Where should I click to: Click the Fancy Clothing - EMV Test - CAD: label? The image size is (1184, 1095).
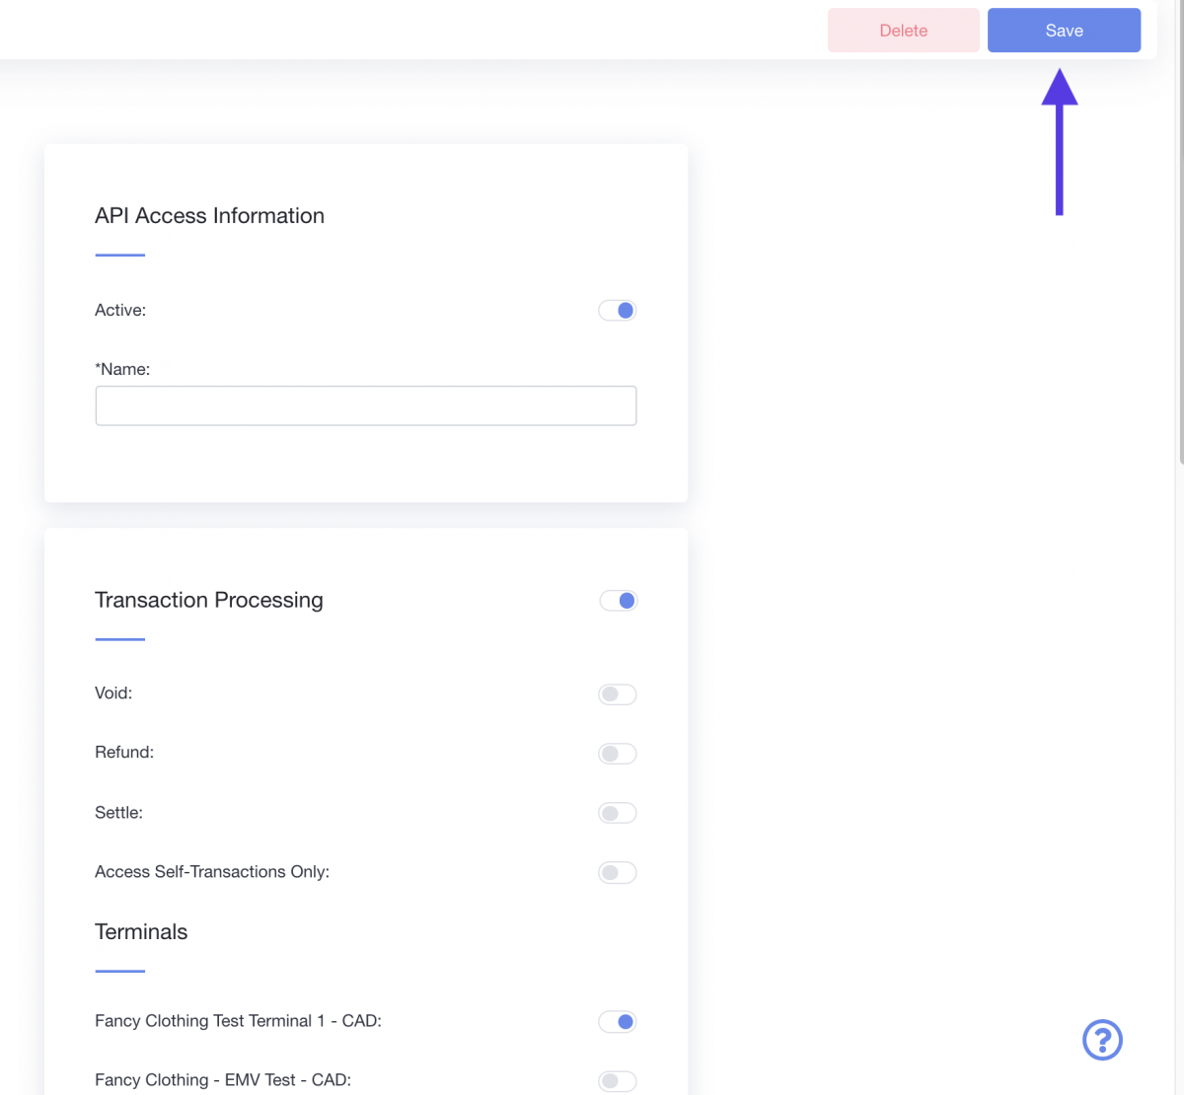click(x=223, y=1079)
